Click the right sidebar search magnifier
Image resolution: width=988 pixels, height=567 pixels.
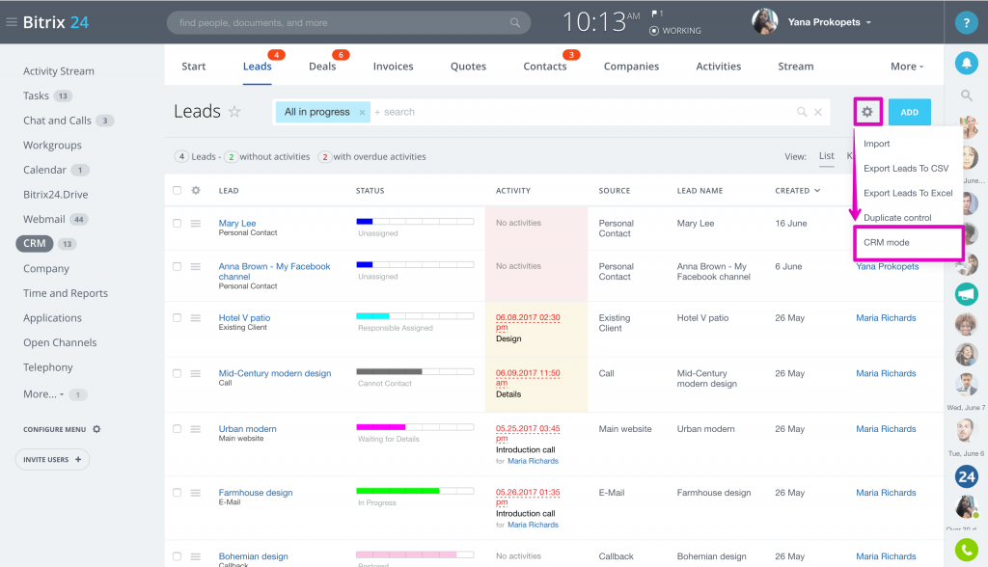click(x=966, y=95)
